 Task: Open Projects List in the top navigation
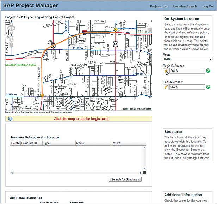tap(159, 6)
